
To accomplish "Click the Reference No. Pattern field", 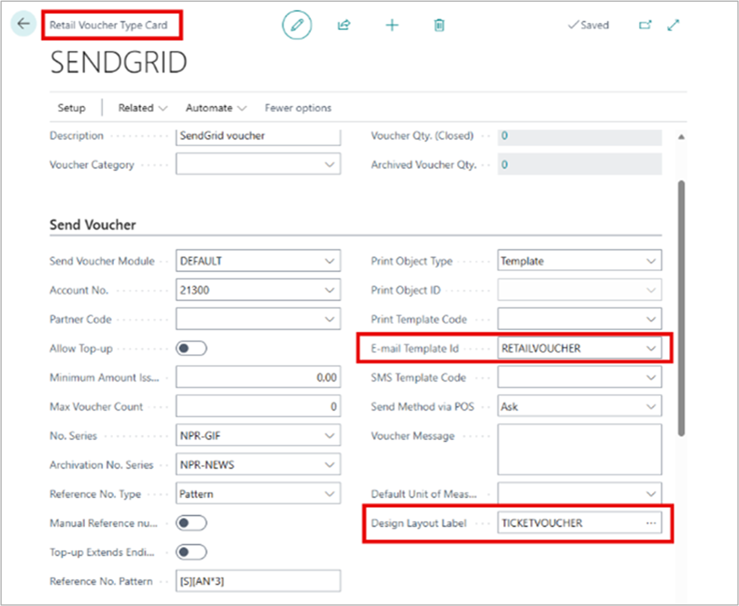I will [x=258, y=581].
